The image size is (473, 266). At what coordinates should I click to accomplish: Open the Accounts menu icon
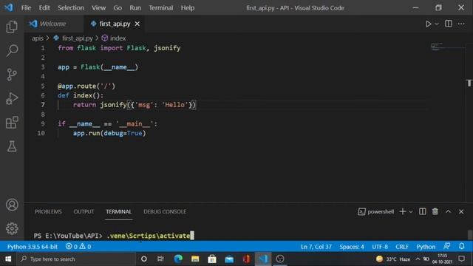[12, 205]
